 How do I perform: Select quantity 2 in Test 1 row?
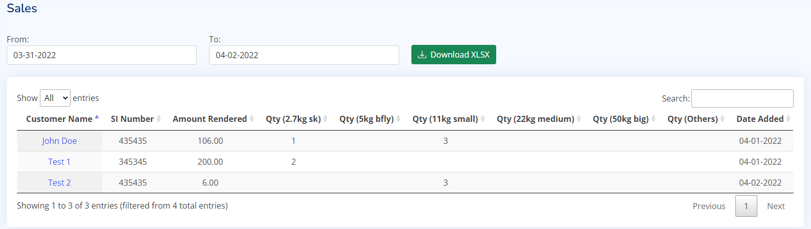[x=293, y=162]
